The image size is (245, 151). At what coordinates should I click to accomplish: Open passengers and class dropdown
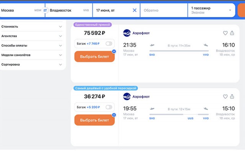click(211, 10)
